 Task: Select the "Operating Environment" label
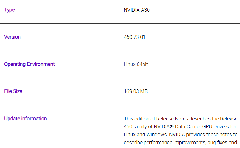[x=29, y=64]
